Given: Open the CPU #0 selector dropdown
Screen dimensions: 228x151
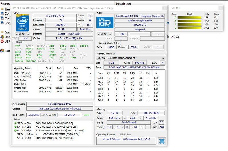Looking at the screenshot, I should [23, 34].
